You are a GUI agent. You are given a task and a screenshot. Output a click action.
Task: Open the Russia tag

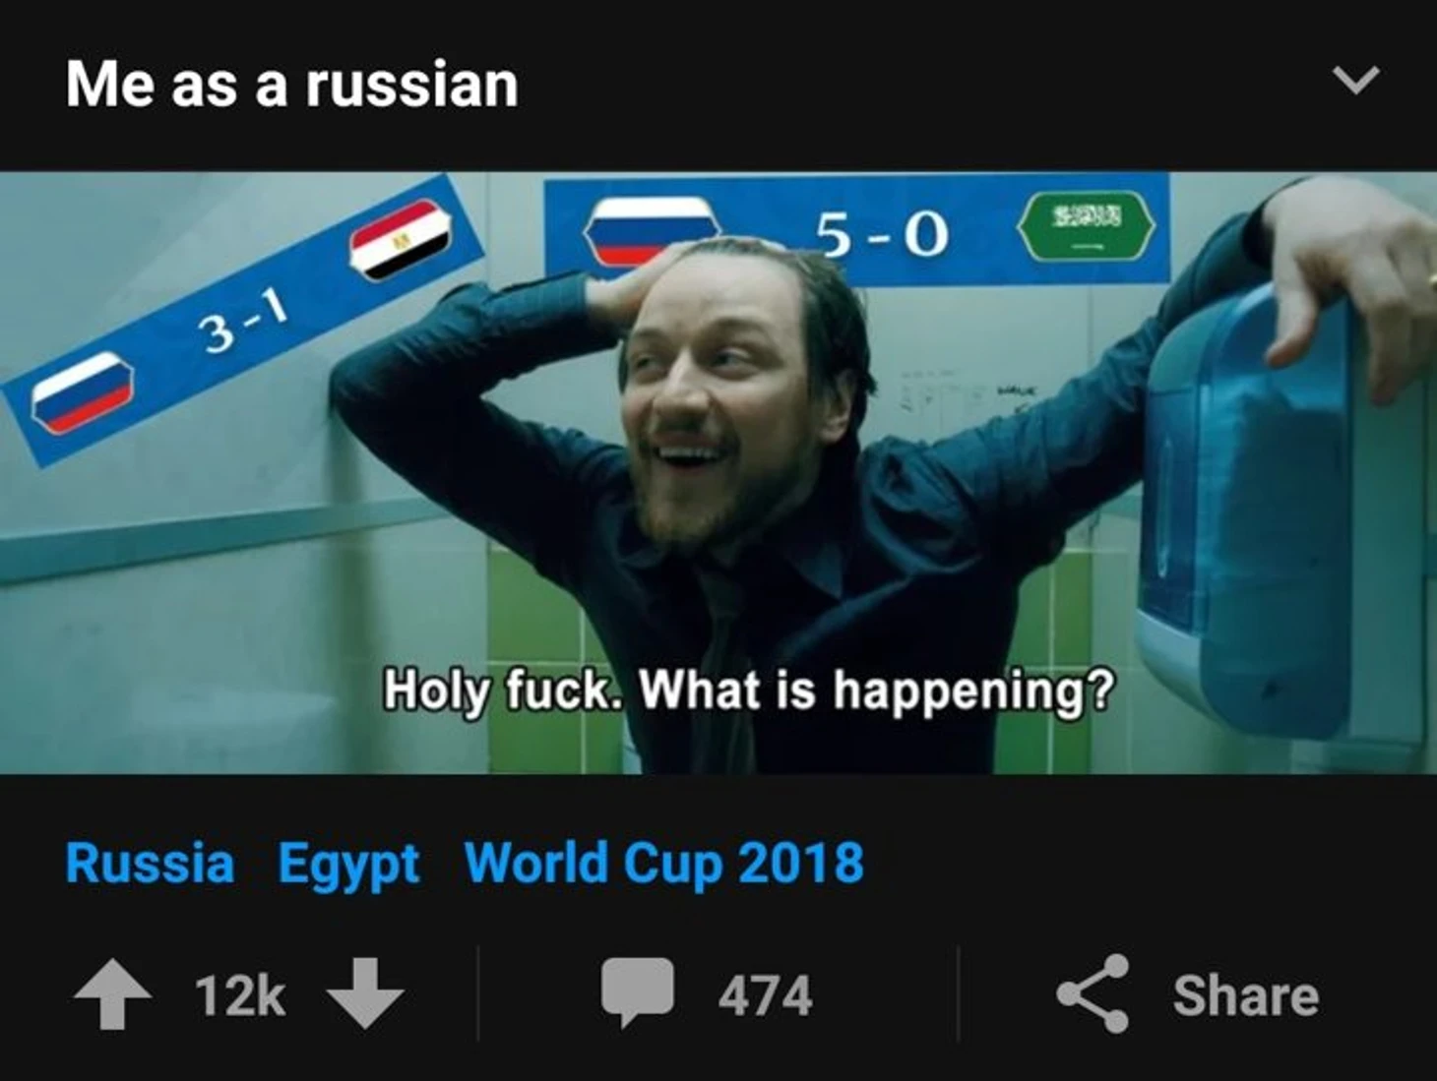coord(150,863)
